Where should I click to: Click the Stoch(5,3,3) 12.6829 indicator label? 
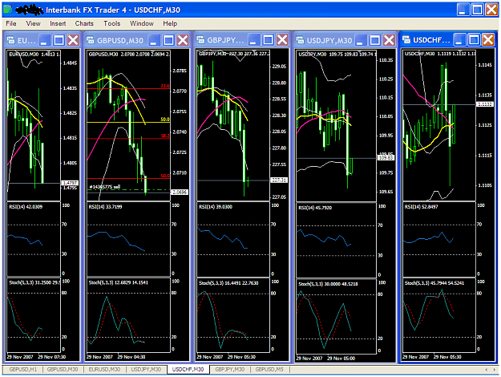coord(118,282)
